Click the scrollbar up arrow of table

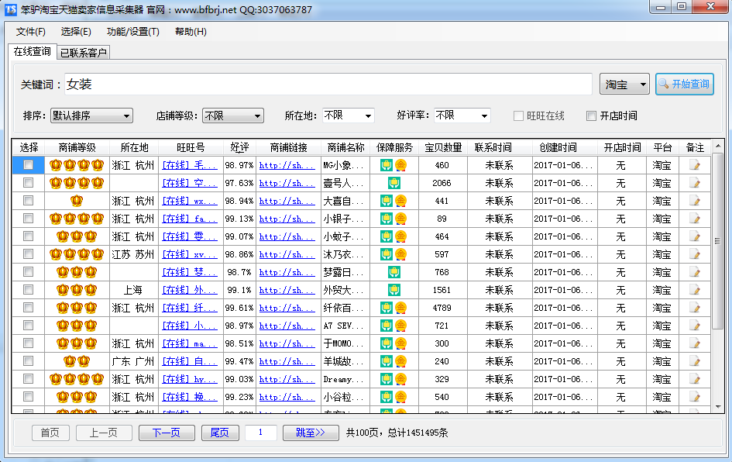coord(717,147)
